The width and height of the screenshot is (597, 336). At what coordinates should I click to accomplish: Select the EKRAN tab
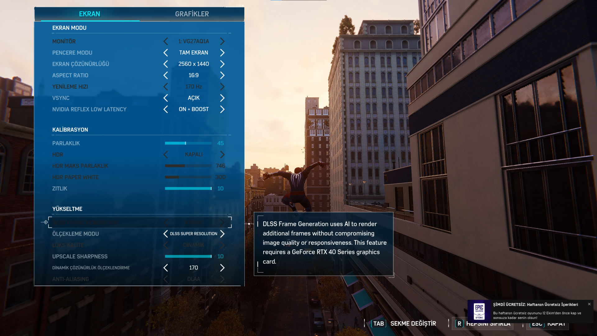(90, 14)
